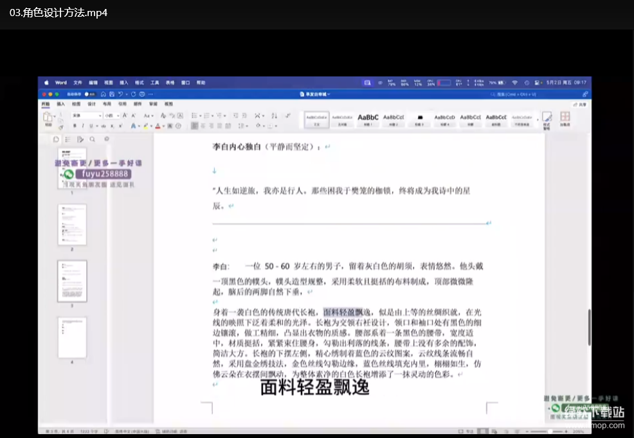Screen dimensions: 634x438
Task: Open the File menu (文件) in menu bar
Action: pyautogui.click(x=78, y=82)
